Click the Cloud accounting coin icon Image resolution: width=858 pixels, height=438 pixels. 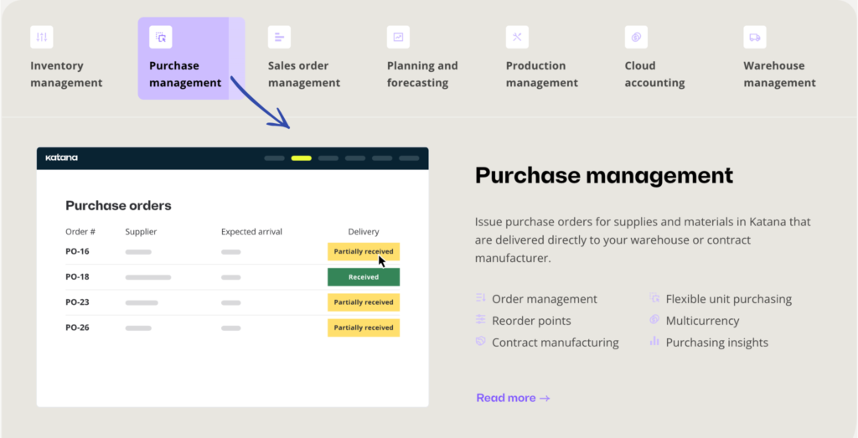tap(636, 37)
